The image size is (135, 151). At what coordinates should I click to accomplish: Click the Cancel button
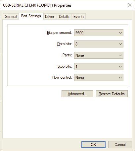coord(120,145)
